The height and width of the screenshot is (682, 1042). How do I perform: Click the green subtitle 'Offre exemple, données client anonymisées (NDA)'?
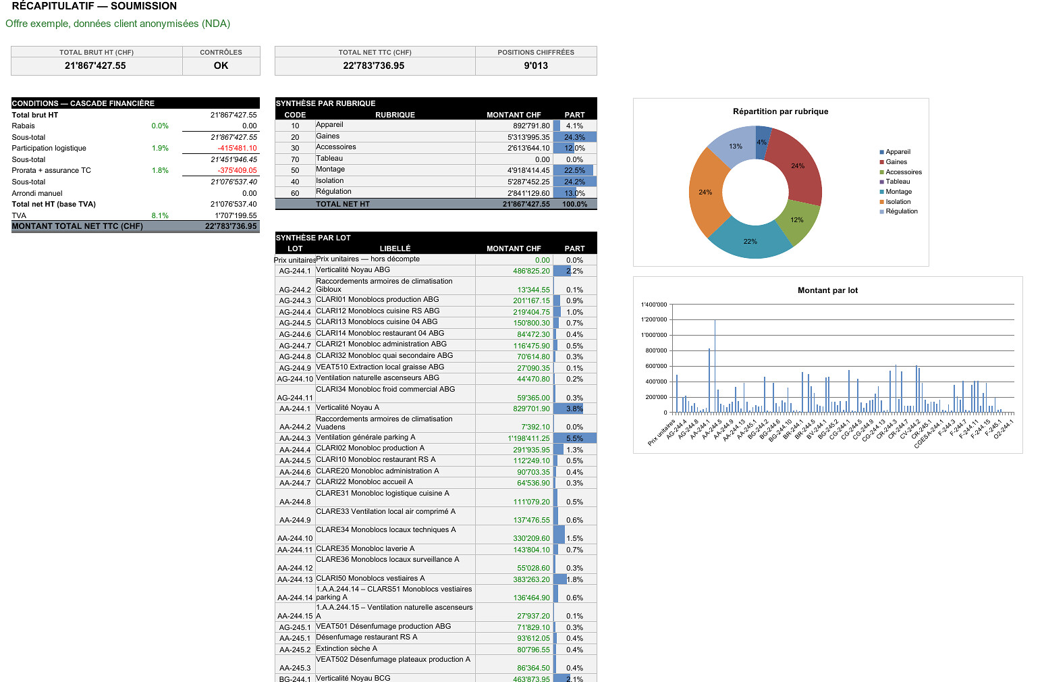(x=118, y=24)
